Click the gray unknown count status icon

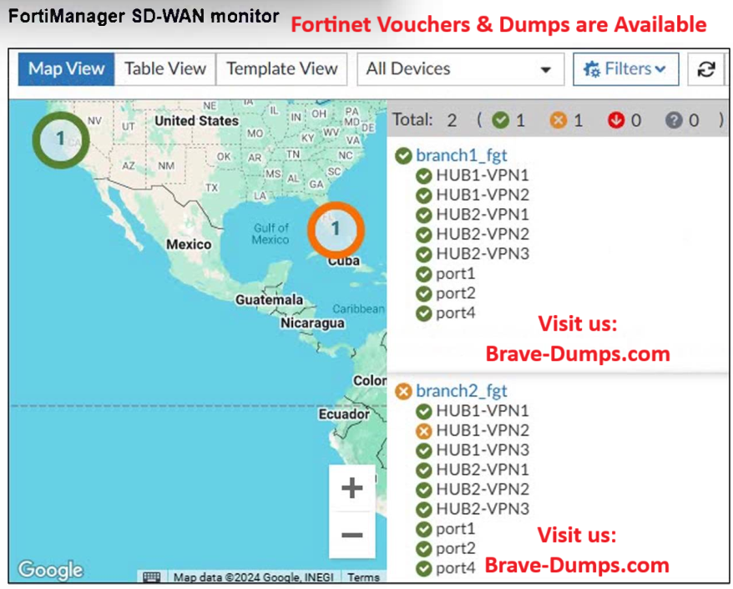[x=674, y=120]
